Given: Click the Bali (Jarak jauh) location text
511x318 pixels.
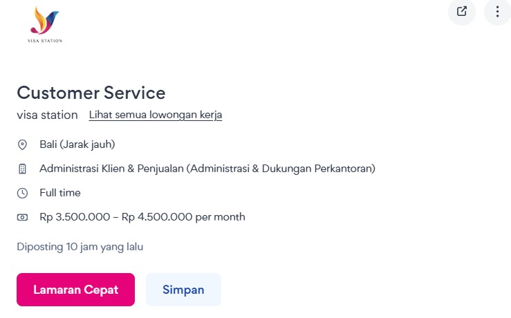Looking at the screenshot, I should coord(77,144).
